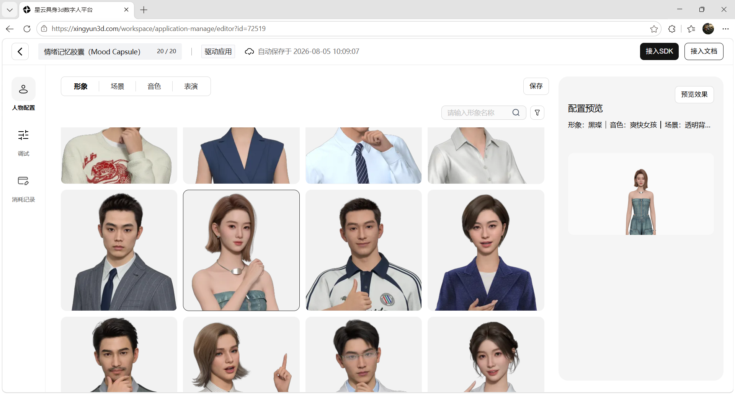This screenshot has width=735, height=394.
Task: Open a new browser tab
Action: click(x=144, y=10)
